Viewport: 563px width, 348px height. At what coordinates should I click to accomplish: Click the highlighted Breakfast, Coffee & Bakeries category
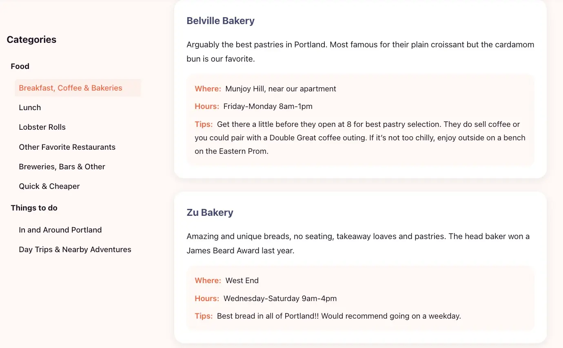click(x=70, y=88)
